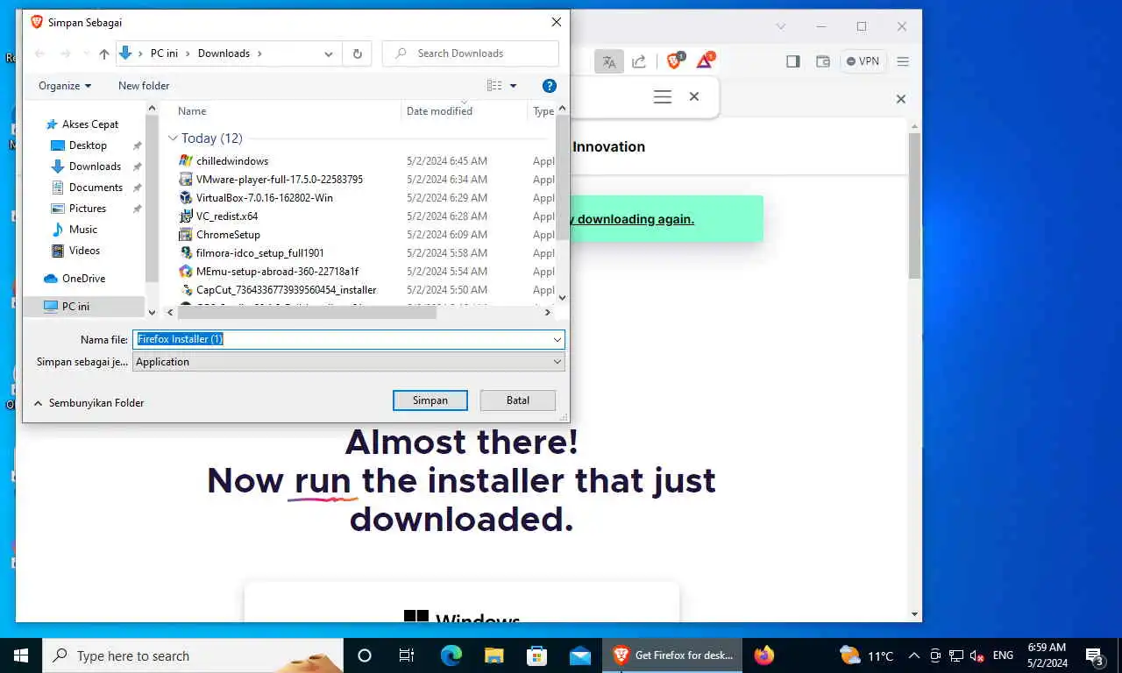Select Akses Cepat in navigation pane
Viewport: 1122px width, 673px height.
(x=89, y=124)
